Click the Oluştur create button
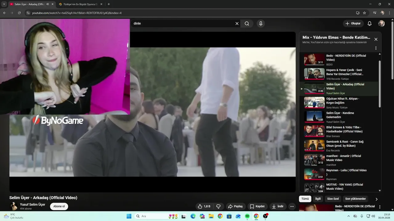Viewport: 394px width, 221px height. tap(353, 24)
